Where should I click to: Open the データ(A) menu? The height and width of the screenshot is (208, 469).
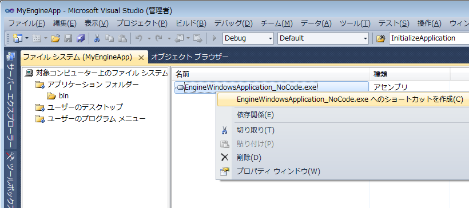click(x=316, y=23)
